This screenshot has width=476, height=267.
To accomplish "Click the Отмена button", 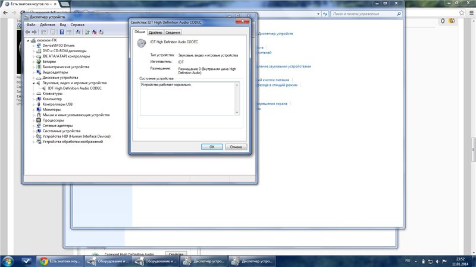I will pyautogui.click(x=236, y=147).
